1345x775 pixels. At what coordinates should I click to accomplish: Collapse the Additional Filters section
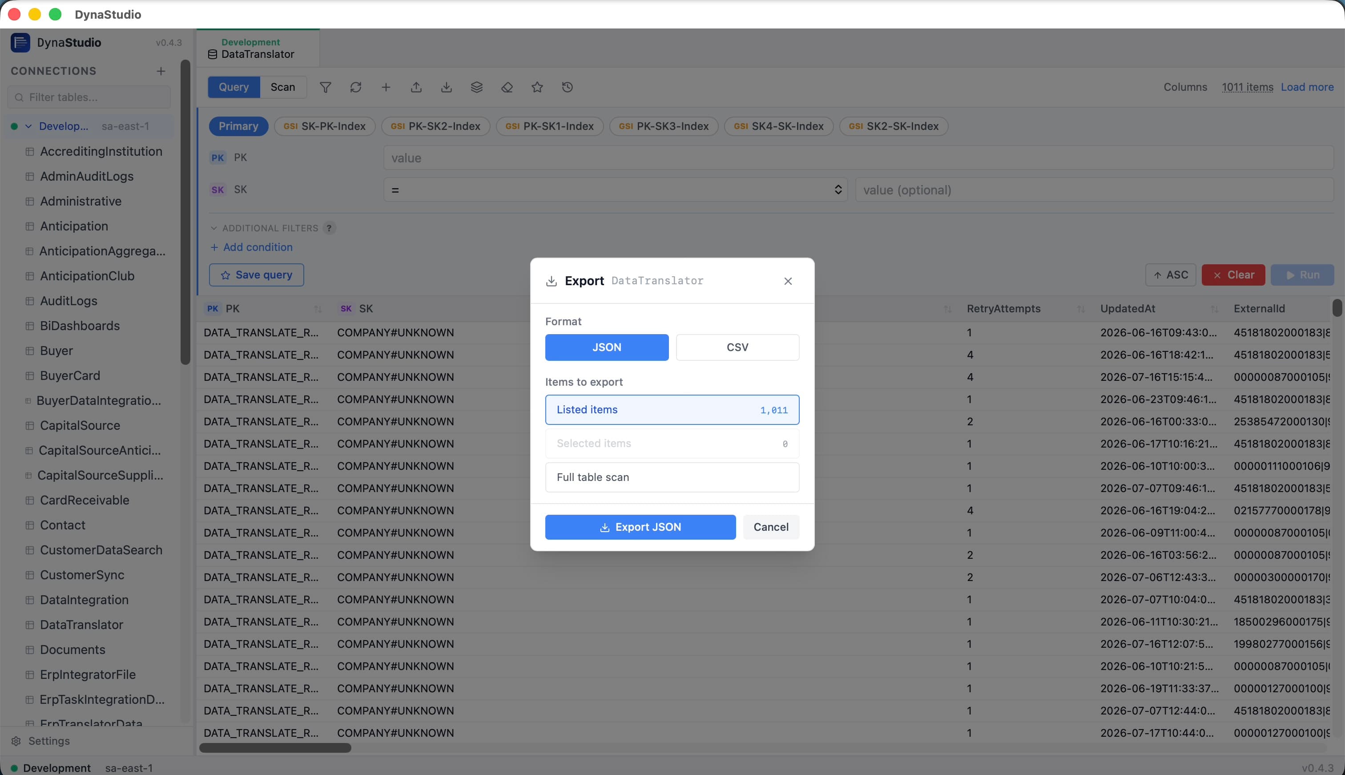pyautogui.click(x=214, y=228)
